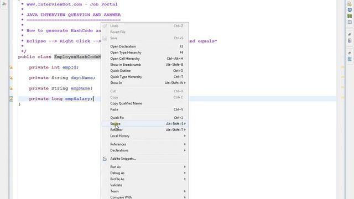Restore the view stack above Outline icon
The height and width of the screenshot is (199, 354).
pos(350,53)
